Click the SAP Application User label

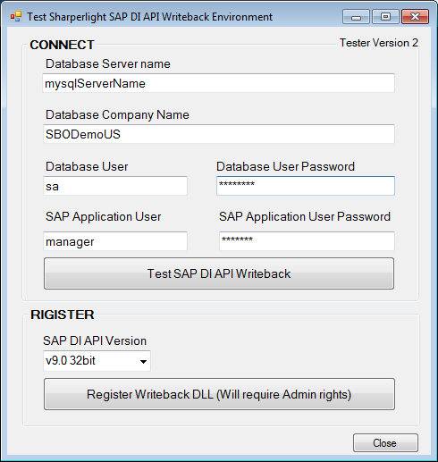point(104,217)
